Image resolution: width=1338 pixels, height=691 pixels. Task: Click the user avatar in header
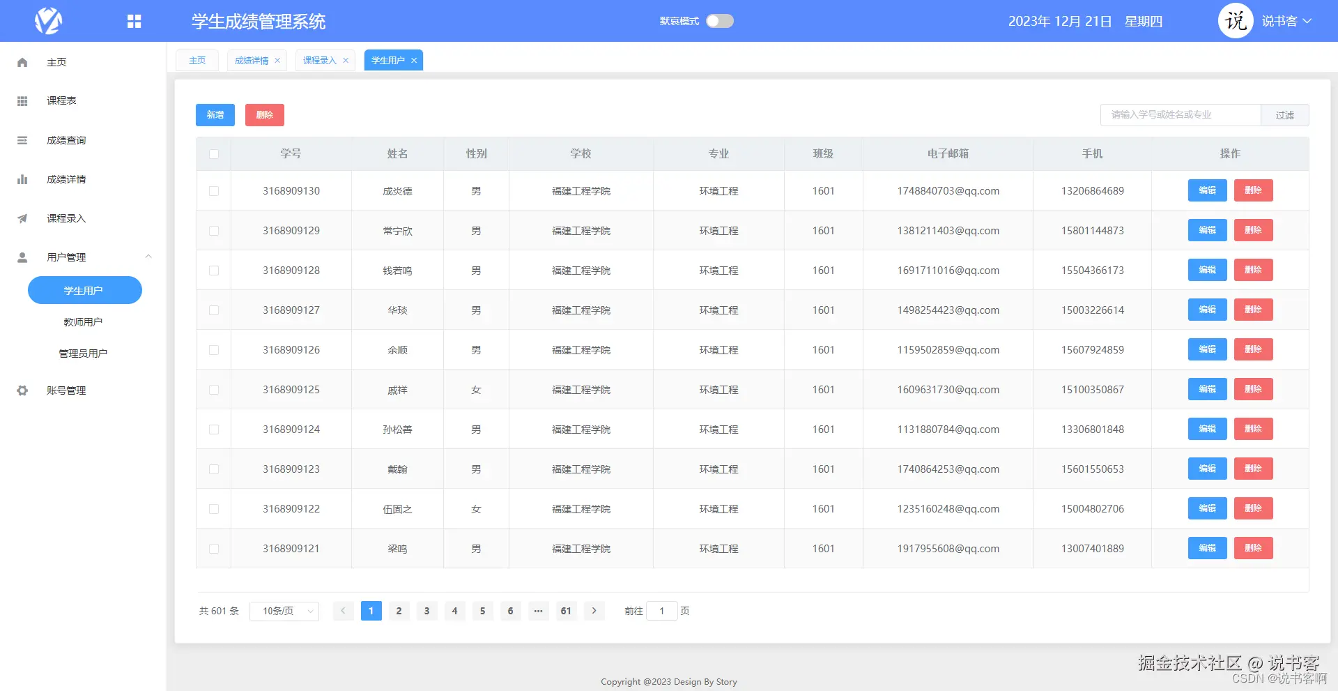[x=1236, y=21]
